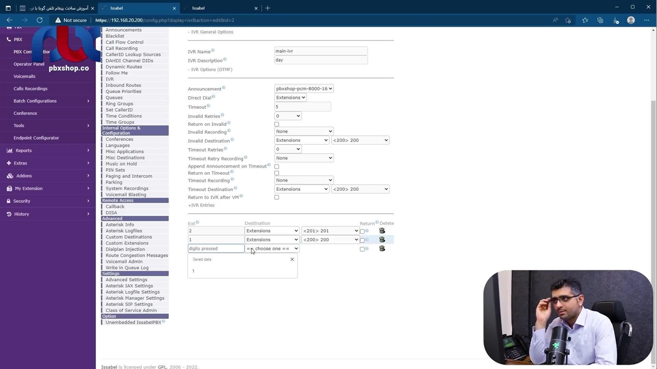
Task: Check the Return to IVR after VM box
Action: click(x=277, y=197)
